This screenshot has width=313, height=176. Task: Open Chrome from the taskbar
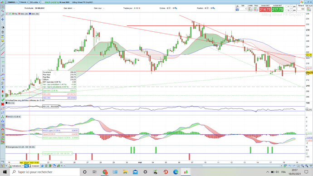pyautogui.click(x=105, y=172)
